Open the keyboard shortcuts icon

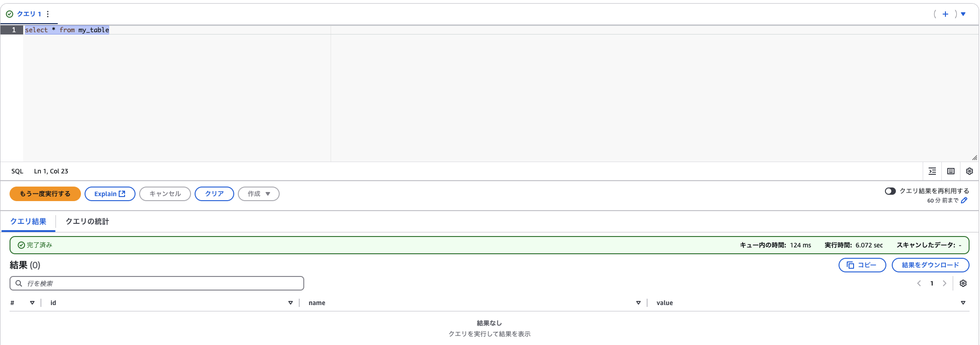(951, 171)
